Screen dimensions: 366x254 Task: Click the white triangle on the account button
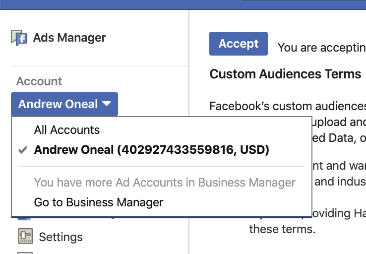[x=107, y=104]
